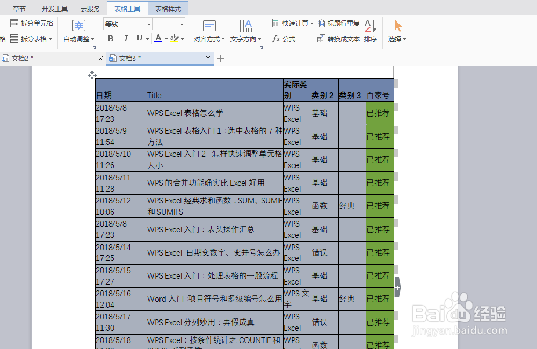The image size is (537, 349).
Task: Click the 百家号 header cell
Action: [380, 90]
